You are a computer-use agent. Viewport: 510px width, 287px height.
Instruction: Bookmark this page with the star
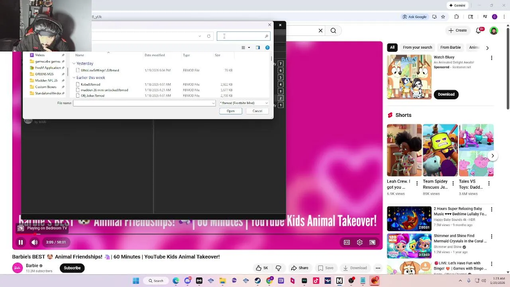(443, 17)
